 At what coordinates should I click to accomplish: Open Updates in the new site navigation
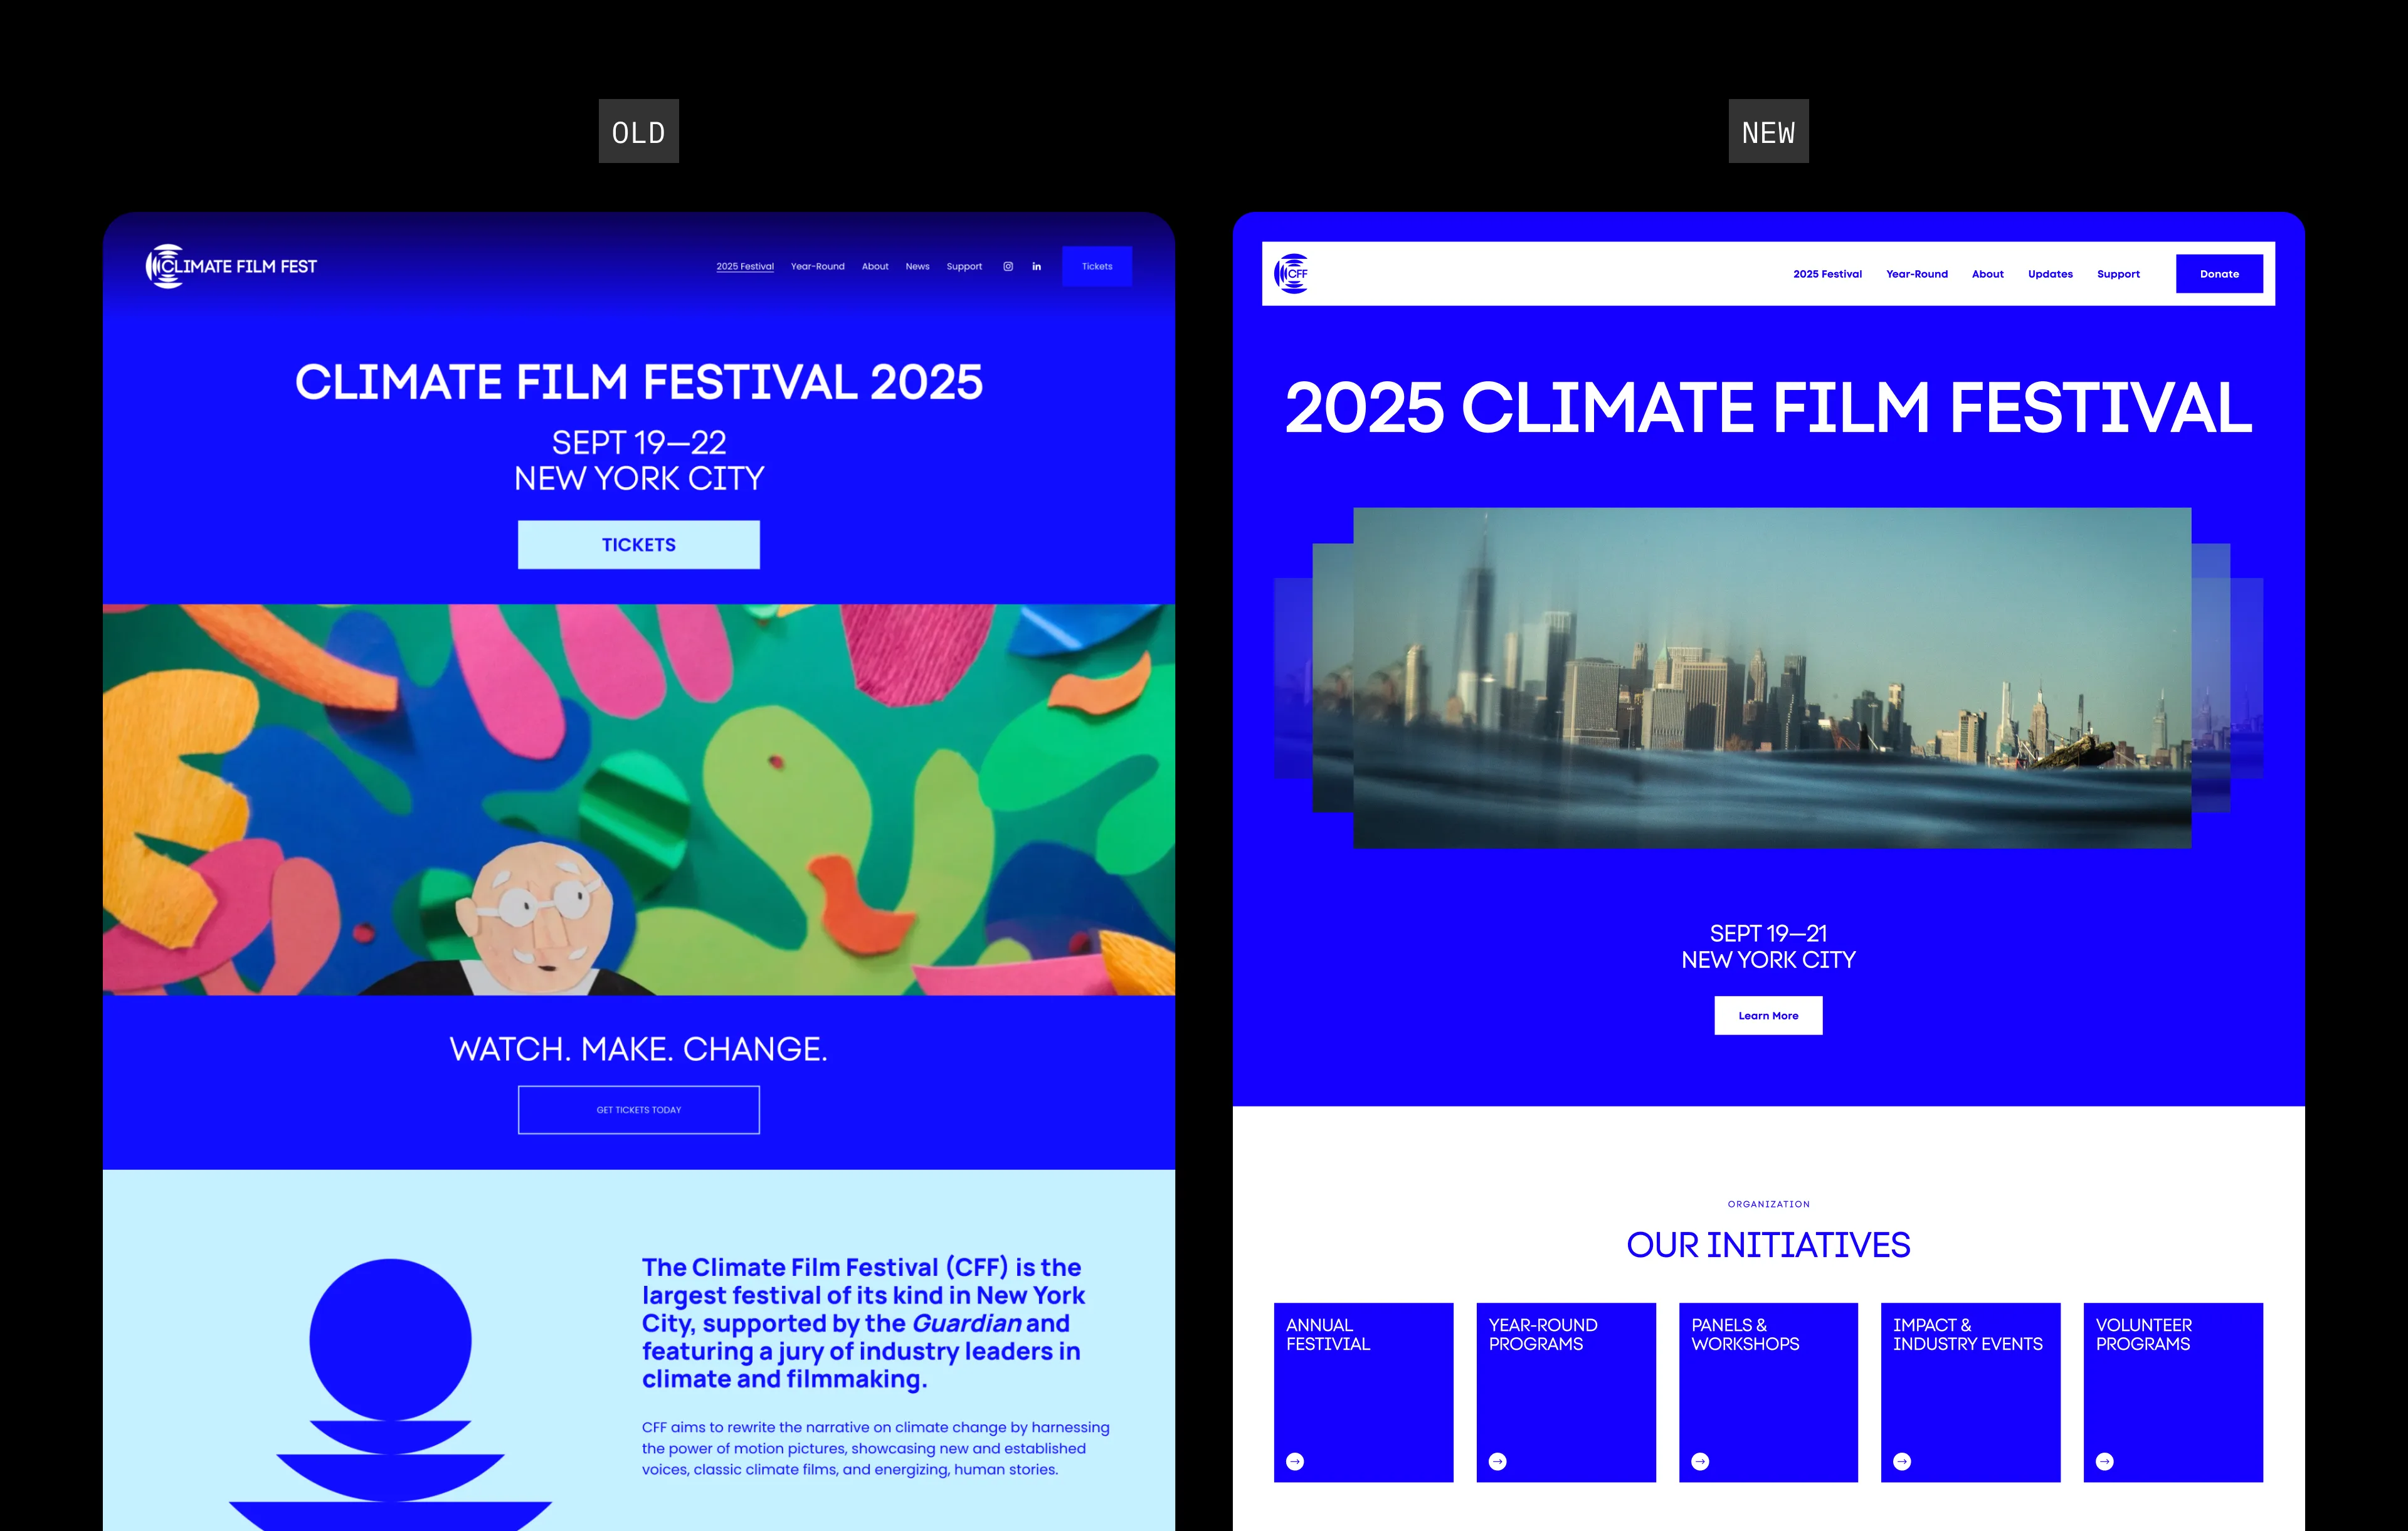[2050, 273]
